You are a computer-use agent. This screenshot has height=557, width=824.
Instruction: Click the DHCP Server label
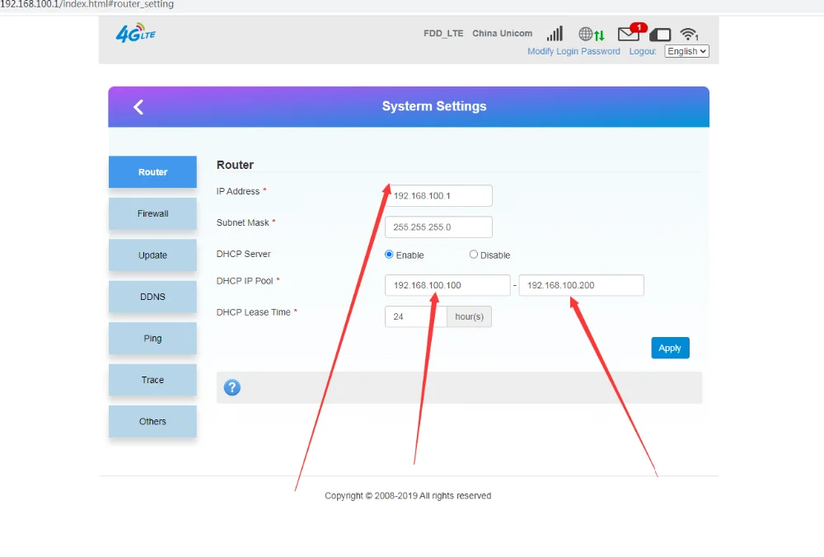[x=243, y=254]
